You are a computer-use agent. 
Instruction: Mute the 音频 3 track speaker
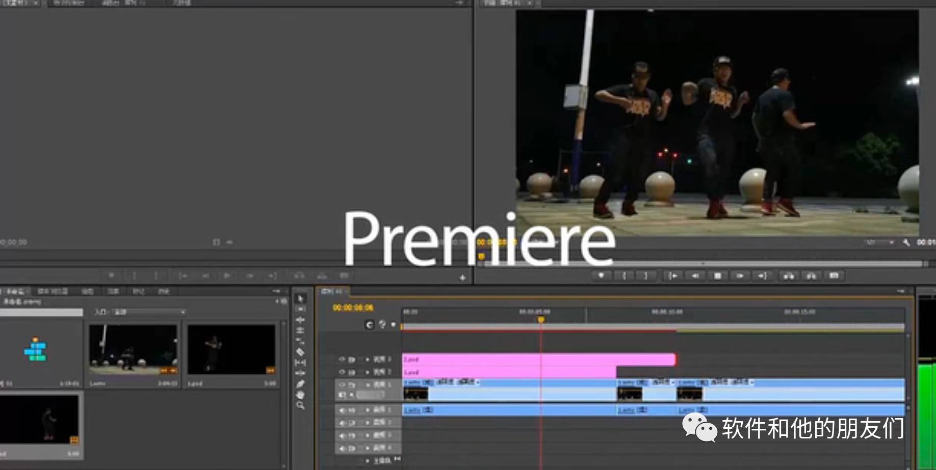(342, 435)
